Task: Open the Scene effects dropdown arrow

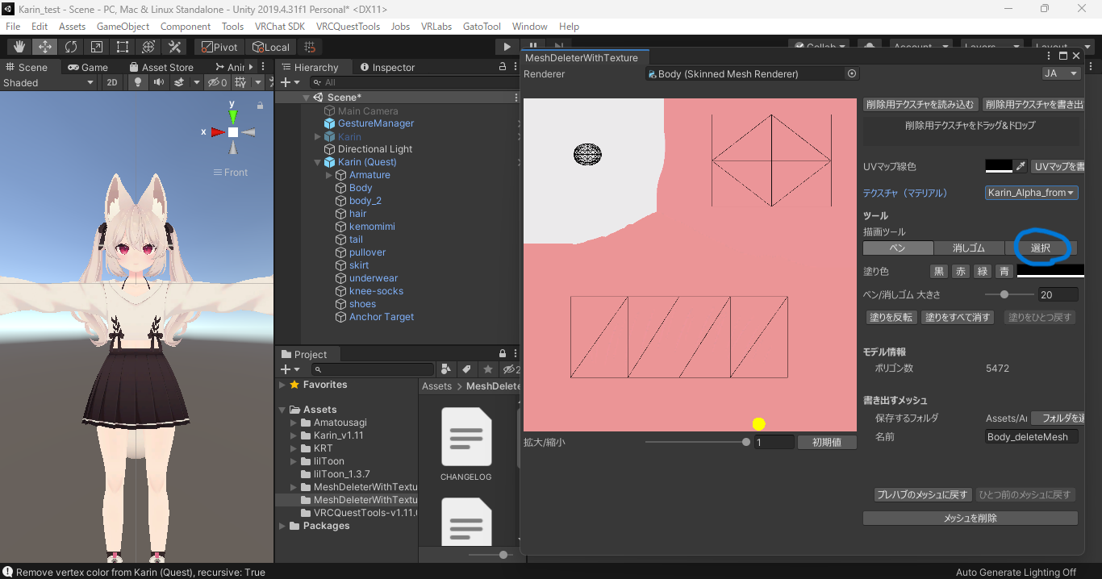Action: [x=195, y=82]
